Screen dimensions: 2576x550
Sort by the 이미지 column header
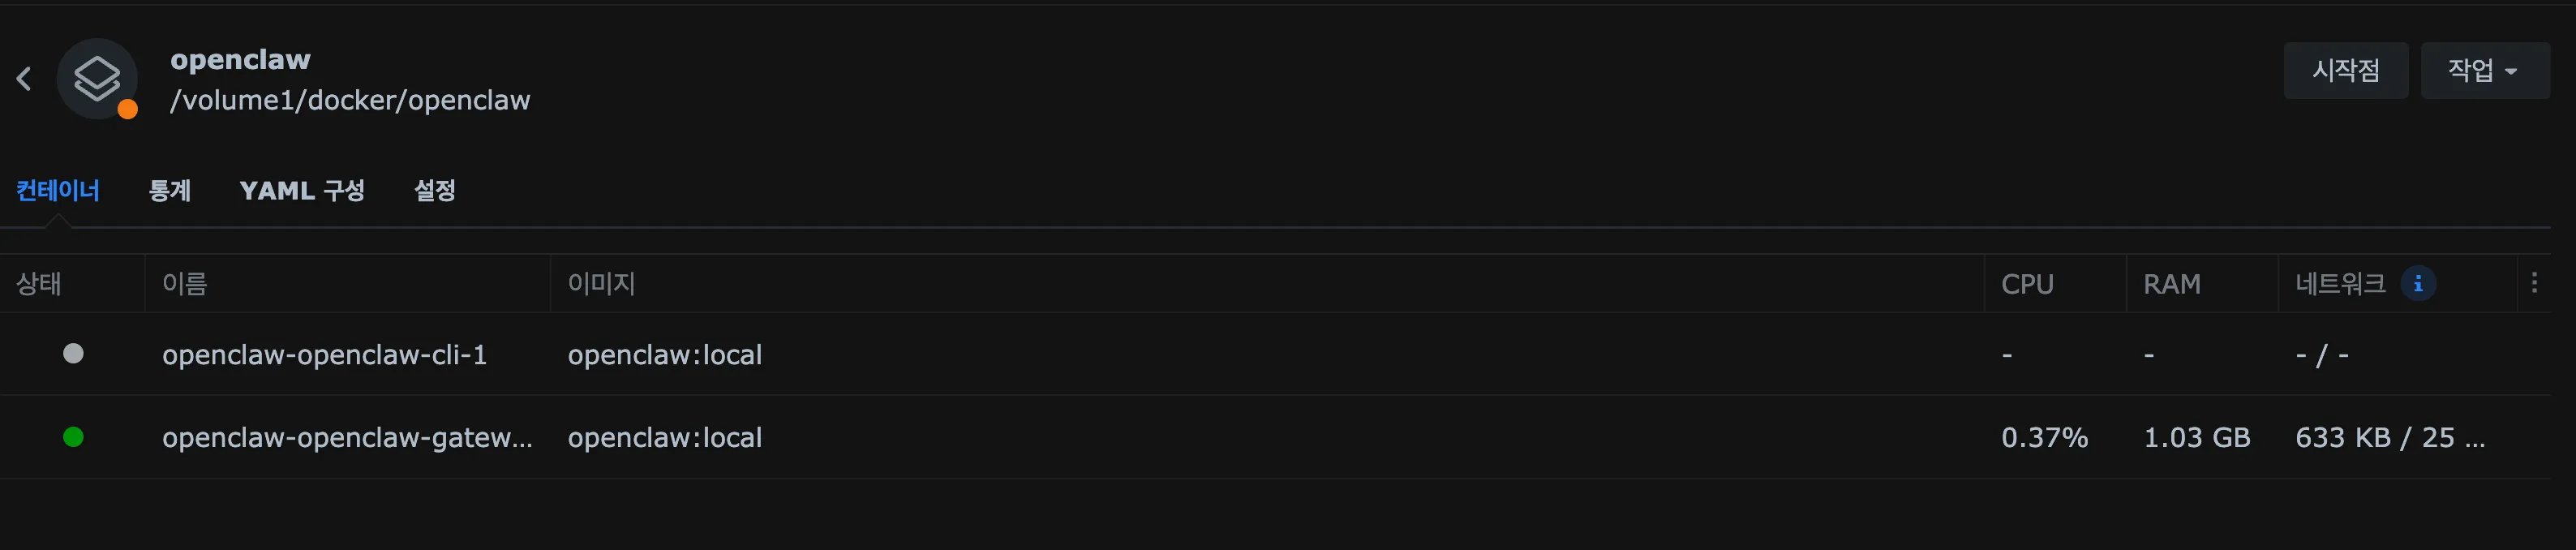[x=601, y=284]
